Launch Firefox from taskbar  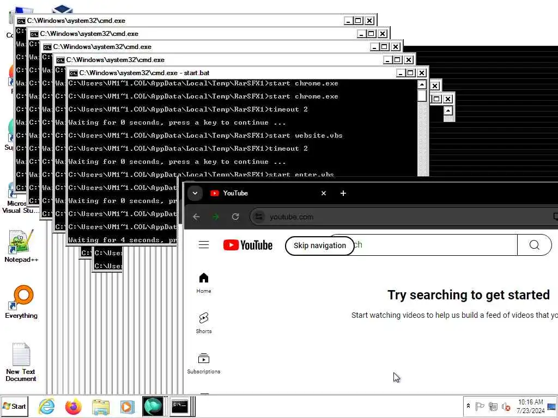coord(74,406)
